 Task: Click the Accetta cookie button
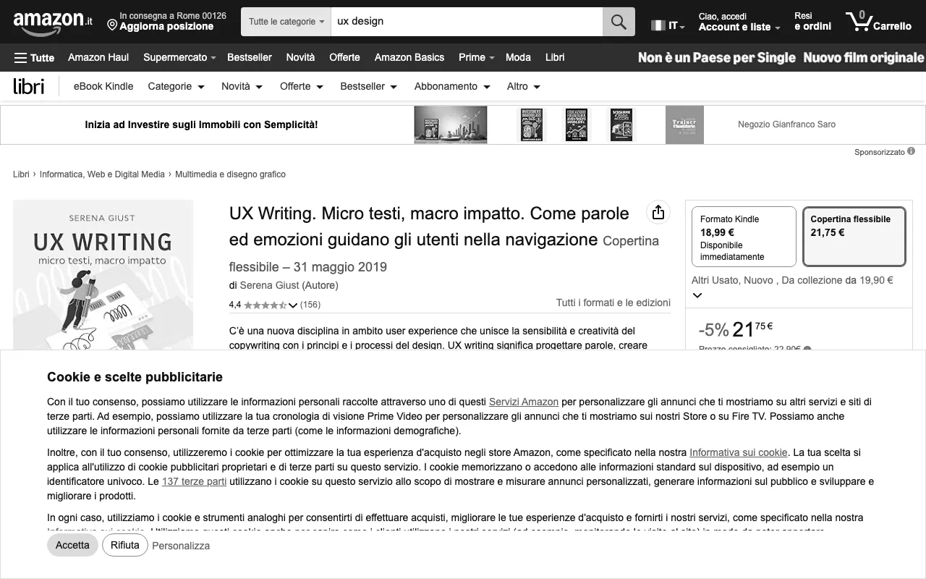[72, 545]
